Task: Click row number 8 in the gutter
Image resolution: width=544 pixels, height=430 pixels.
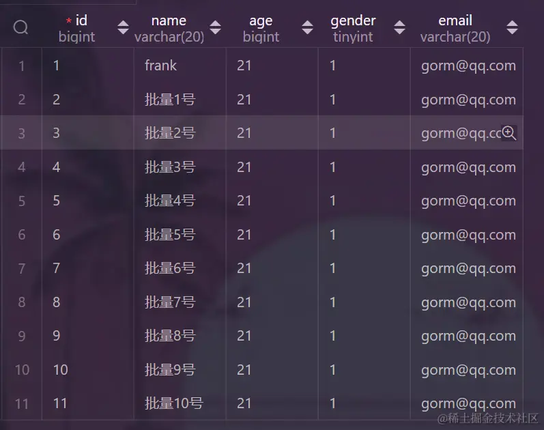Action: [x=22, y=302]
